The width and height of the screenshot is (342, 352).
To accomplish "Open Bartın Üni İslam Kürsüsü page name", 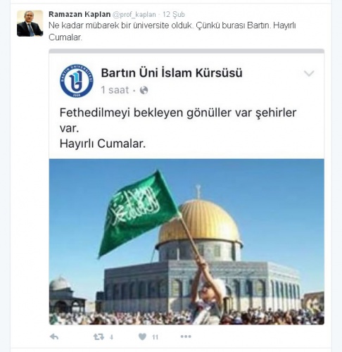I will click(172, 73).
